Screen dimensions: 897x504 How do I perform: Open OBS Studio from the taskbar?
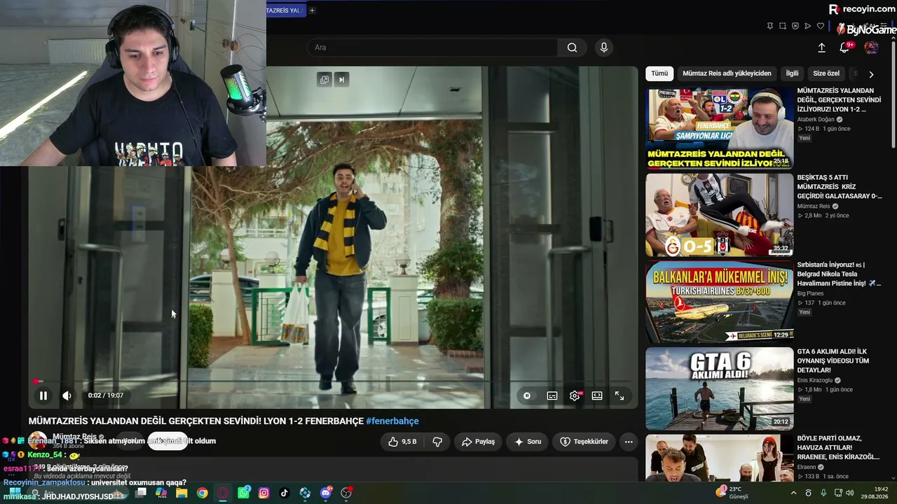coord(346,493)
